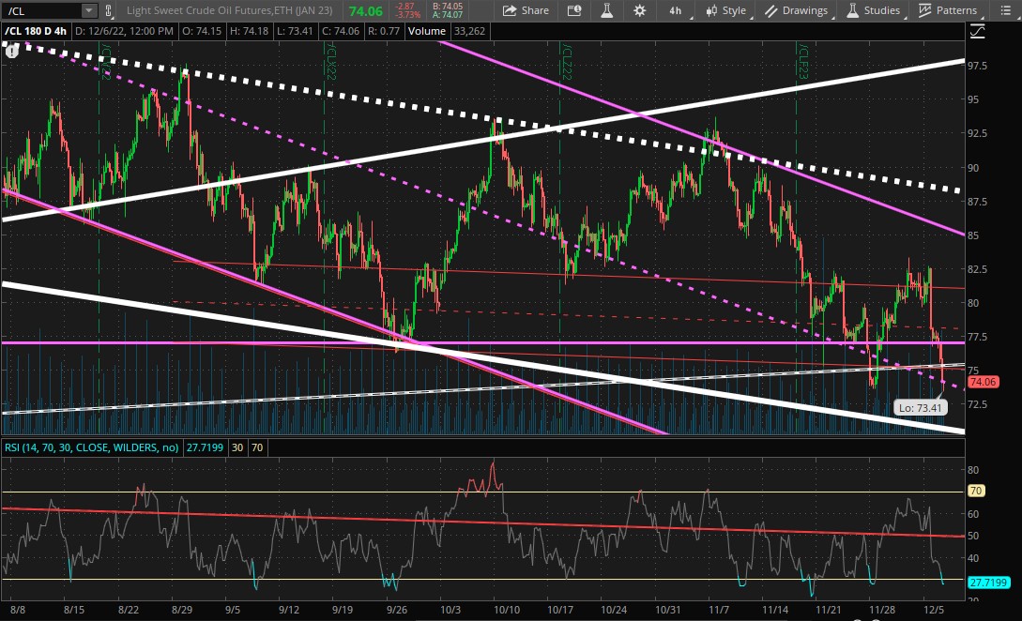The image size is (1022, 621).
Task: Click the hamburger menu icon at toolbar end
Action: click(1006, 10)
